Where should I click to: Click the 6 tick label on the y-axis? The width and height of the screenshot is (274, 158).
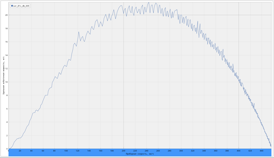tap(7, 109)
